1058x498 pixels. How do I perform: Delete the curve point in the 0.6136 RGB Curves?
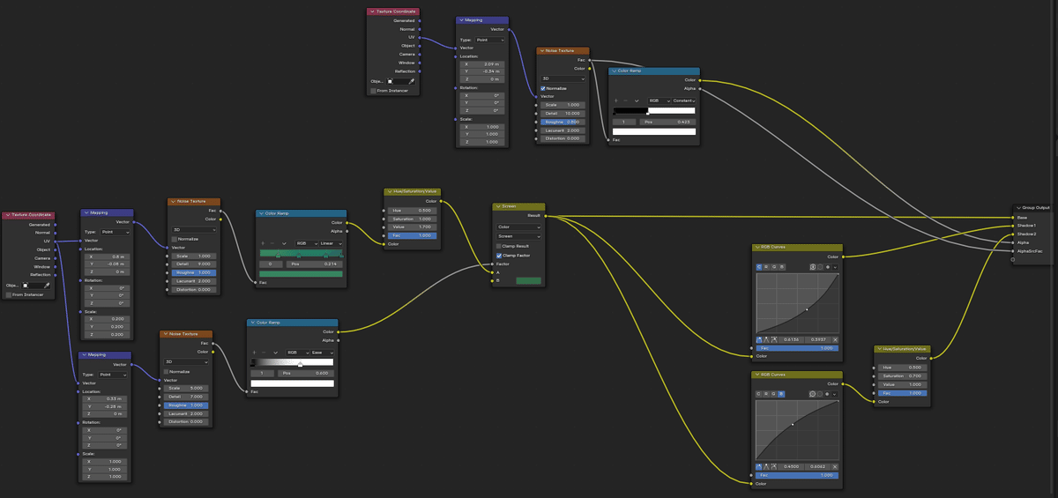(835, 340)
